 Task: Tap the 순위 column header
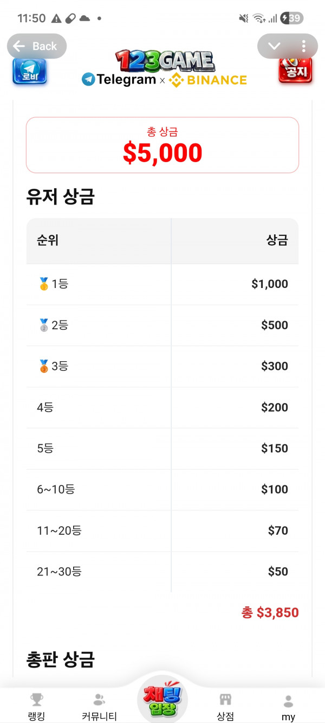[x=48, y=241]
